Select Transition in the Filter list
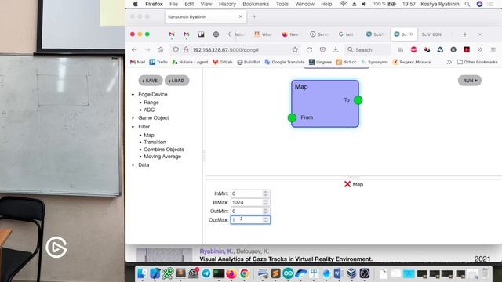Image resolution: width=502 pixels, height=282 pixels. point(155,142)
